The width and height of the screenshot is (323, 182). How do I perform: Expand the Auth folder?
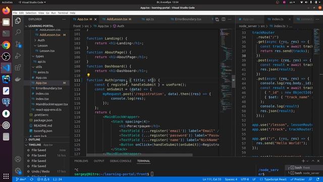41,40
